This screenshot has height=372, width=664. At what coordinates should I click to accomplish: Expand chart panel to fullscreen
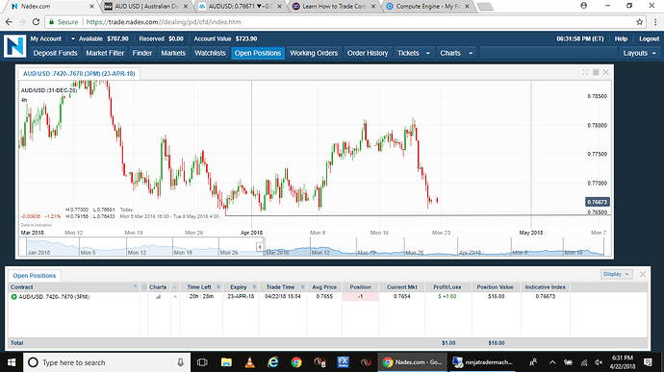pyautogui.click(x=585, y=72)
